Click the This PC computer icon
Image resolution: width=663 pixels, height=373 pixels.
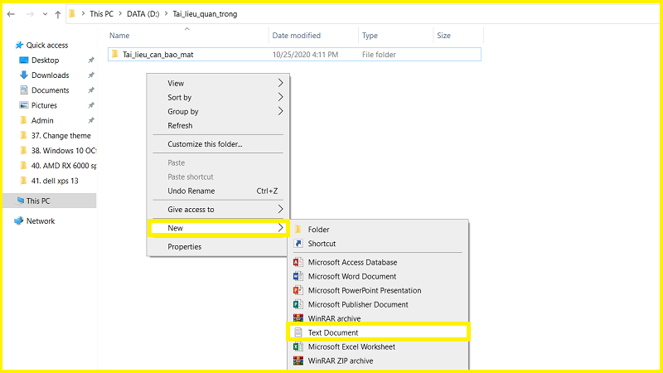(x=20, y=201)
